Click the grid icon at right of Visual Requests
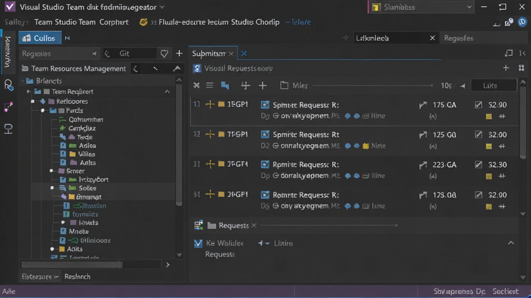Image resolution: width=531 pixels, height=298 pixels. click(522, 68)
